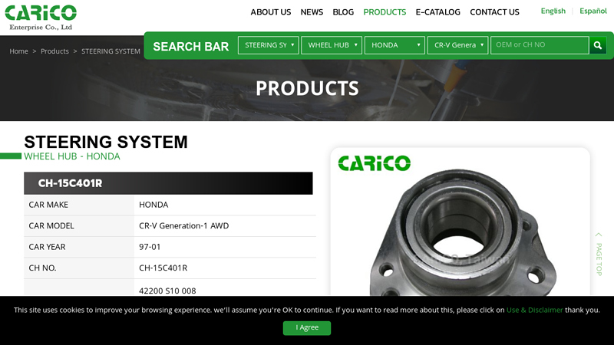The height and width of the screenshot is (345, 614).
Task: Switch language to Español
Action: pyautogui.click(x=593, y=11)
